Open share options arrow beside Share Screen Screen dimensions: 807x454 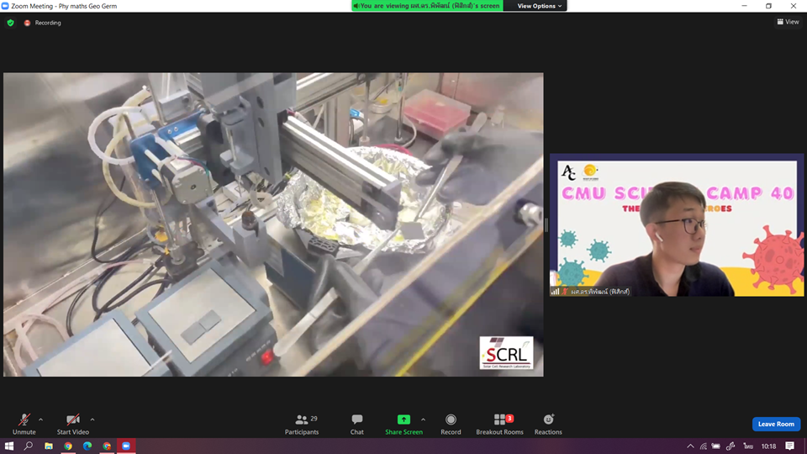pos(423,420)
